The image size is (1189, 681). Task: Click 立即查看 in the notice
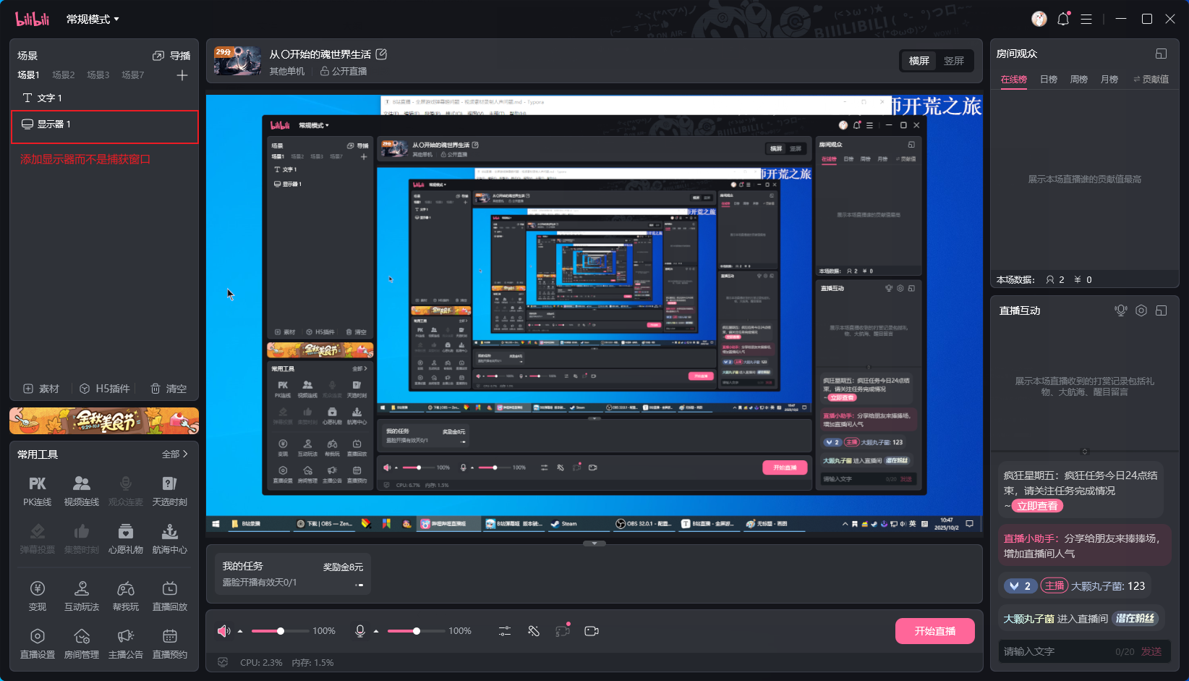tap(1038, 506)
